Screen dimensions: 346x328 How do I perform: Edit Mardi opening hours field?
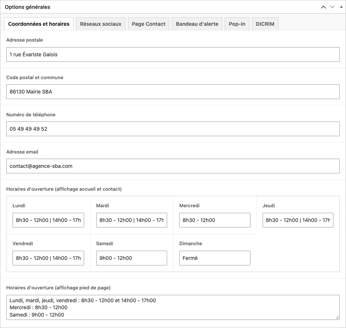[132, 220]
